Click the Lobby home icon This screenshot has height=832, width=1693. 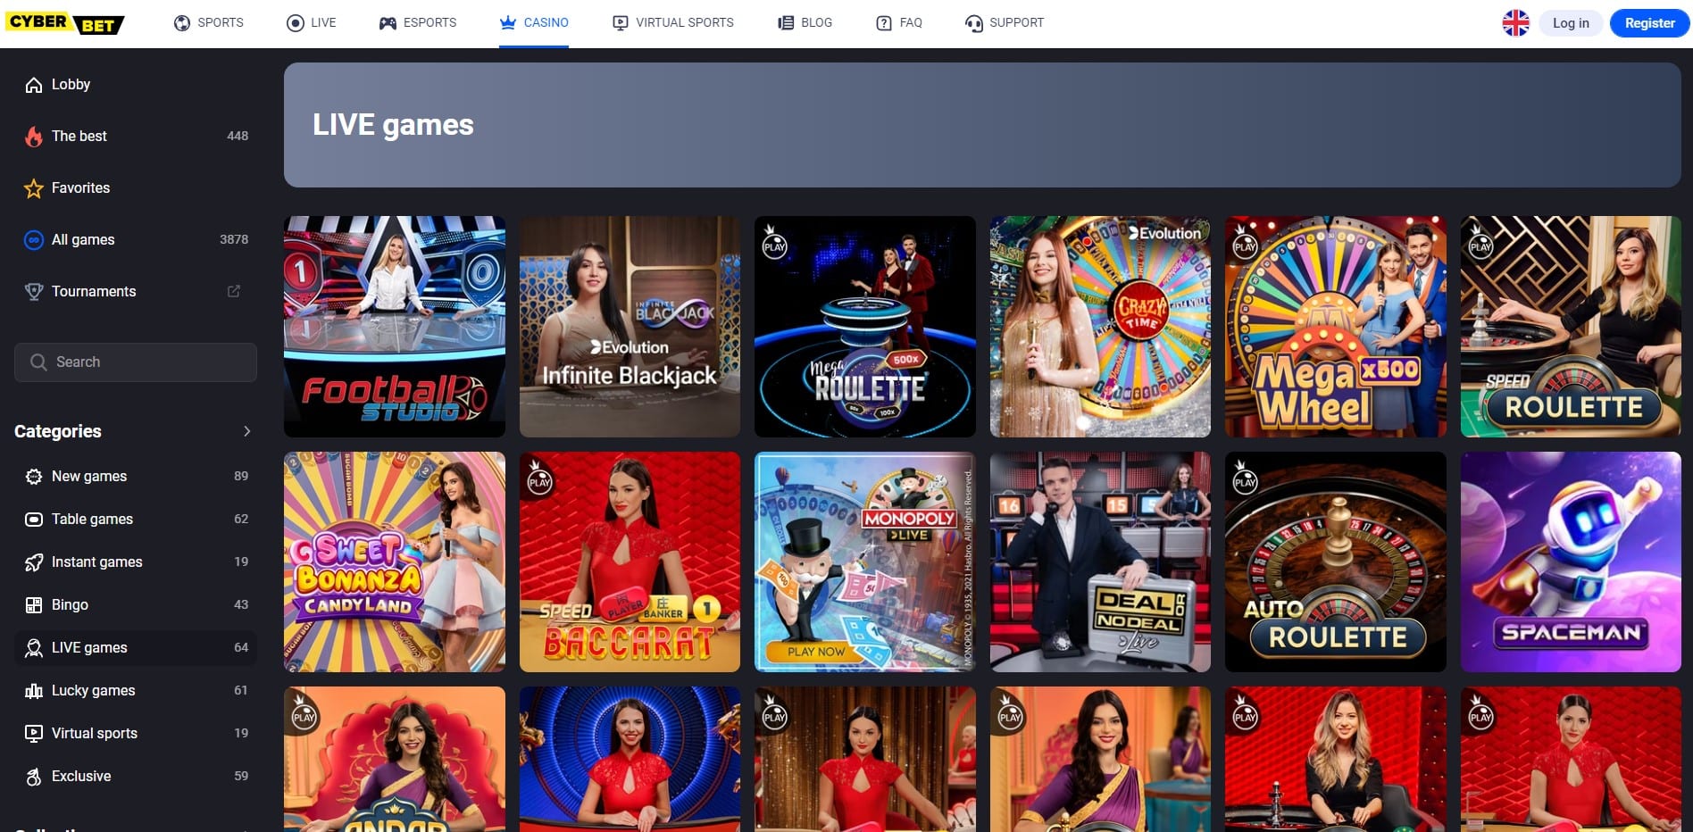tap(34, 85)
